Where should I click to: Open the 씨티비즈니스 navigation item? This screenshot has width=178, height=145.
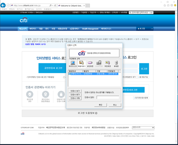pos(106,29)
